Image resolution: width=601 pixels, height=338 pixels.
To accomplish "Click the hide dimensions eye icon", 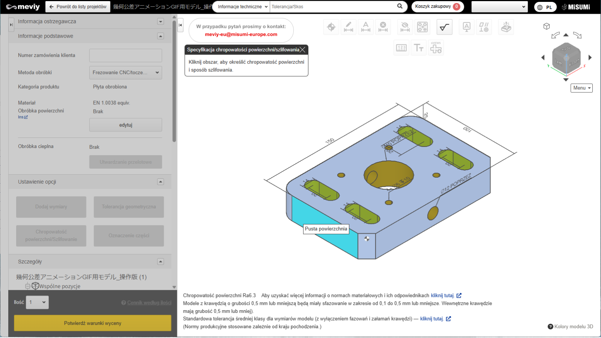I will pyautogui.click(x=405, y=27).
